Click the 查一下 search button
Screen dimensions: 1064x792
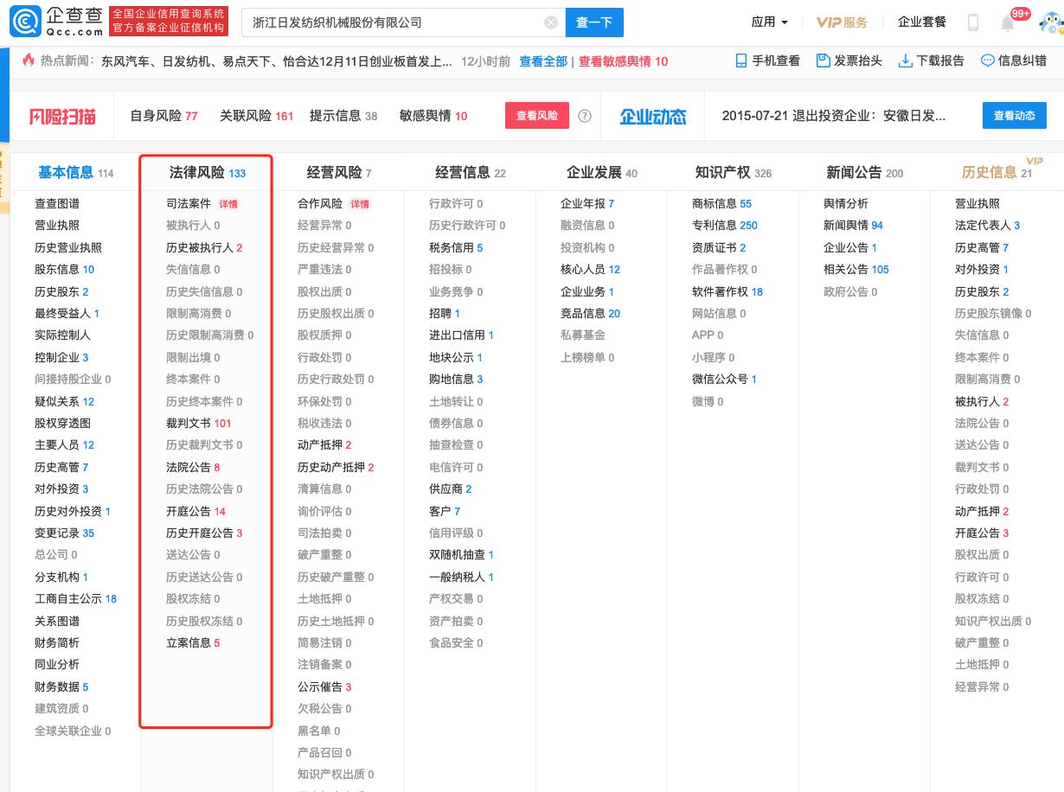tap(594, 22)
